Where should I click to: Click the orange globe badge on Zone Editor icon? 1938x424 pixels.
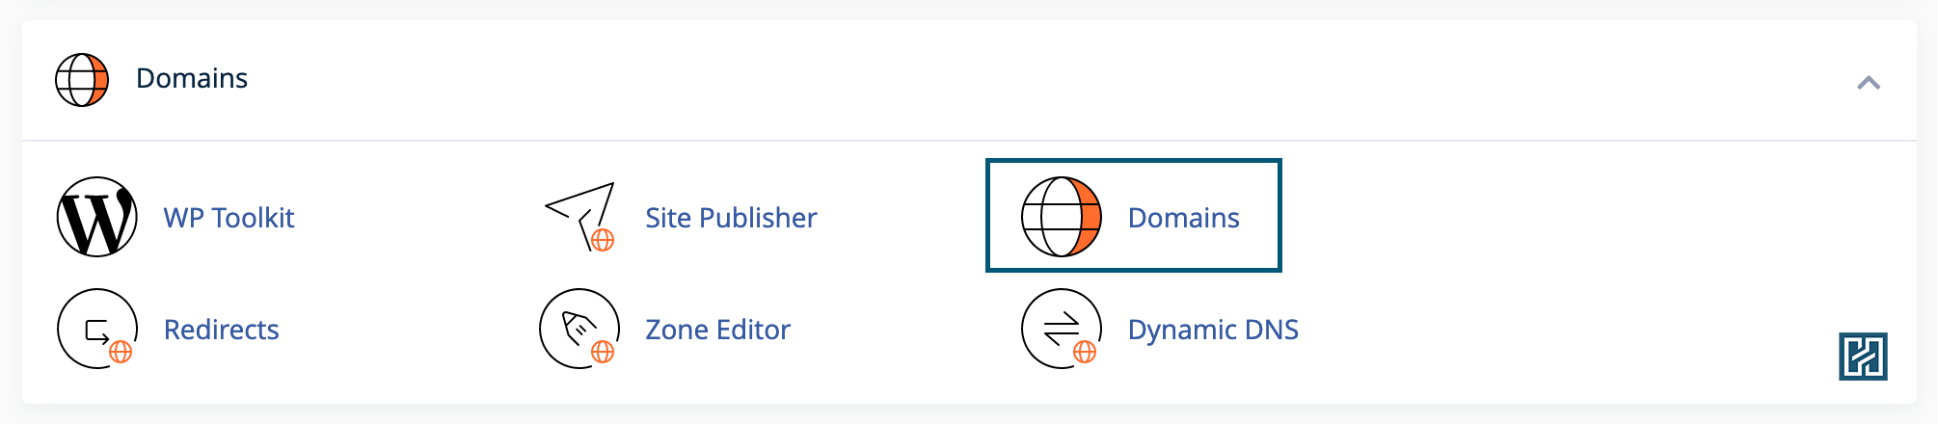coord(603,353)
